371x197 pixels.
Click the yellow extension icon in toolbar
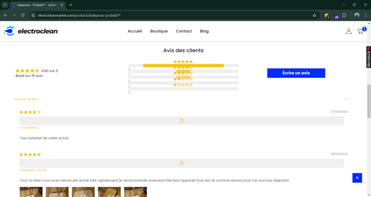point(327,16)
